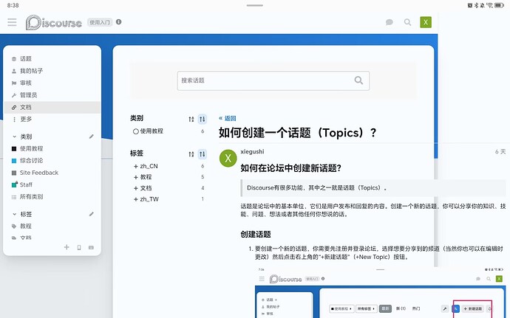Add 文档 tag filter with count 4
The height and width of the screenshot is (318, 510).
[143, 188]
